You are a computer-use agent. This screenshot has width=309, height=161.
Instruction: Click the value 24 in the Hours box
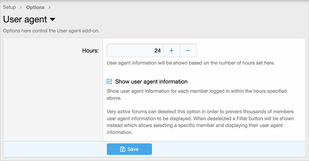(157, 50)
